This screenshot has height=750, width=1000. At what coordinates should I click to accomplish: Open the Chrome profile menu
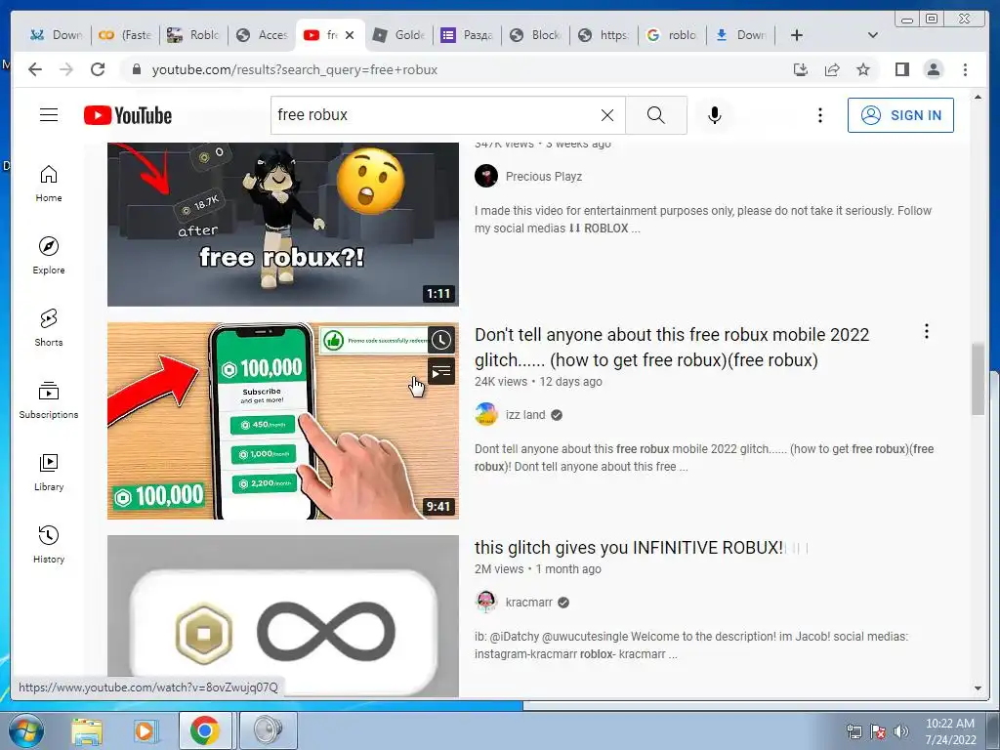click(x=933, y=69)
